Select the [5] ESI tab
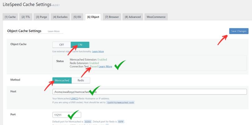Image resolution: width=252 pixels, height=125 pixels. [77, 17]
